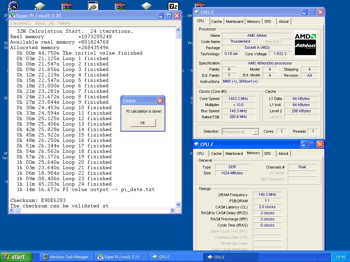The width and height of the screenshot is (350, 262).
Task: Open the Help(H) menu in Super PI
Action: coord(64,23)
